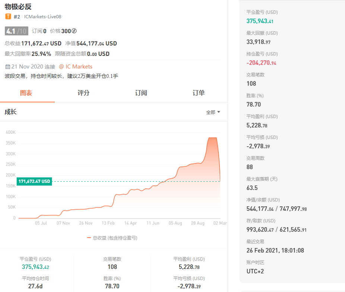This screenshot has width=345, height=292.
Task: Switch to the 图表 tab
Action: (x=26, y=93)
